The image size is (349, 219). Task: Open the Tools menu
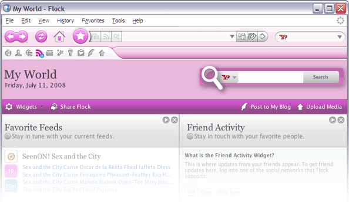tap(118, 21)
